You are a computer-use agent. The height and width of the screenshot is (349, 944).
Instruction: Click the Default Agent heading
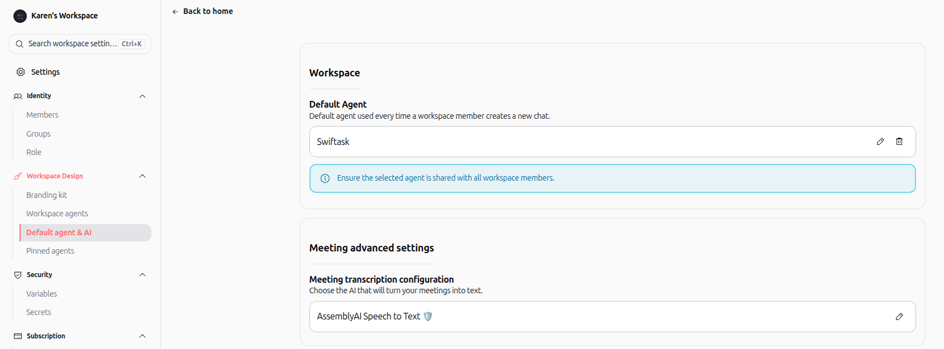pyautogui.click(x=338, y=104)
